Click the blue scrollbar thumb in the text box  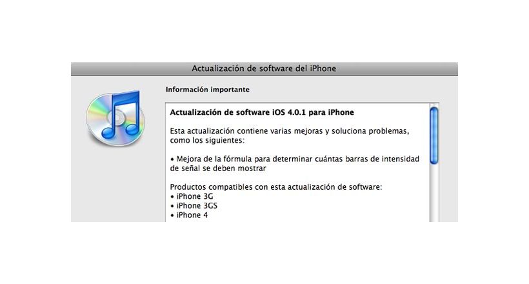point(434,135)
